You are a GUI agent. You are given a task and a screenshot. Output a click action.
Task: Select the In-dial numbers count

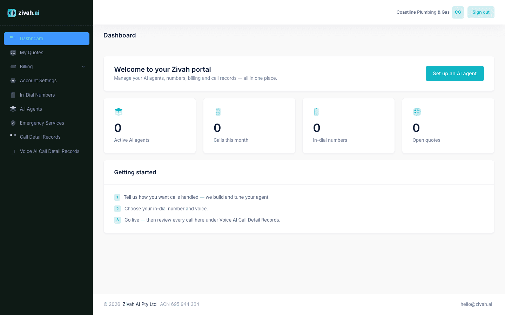(x=317, y=128)
